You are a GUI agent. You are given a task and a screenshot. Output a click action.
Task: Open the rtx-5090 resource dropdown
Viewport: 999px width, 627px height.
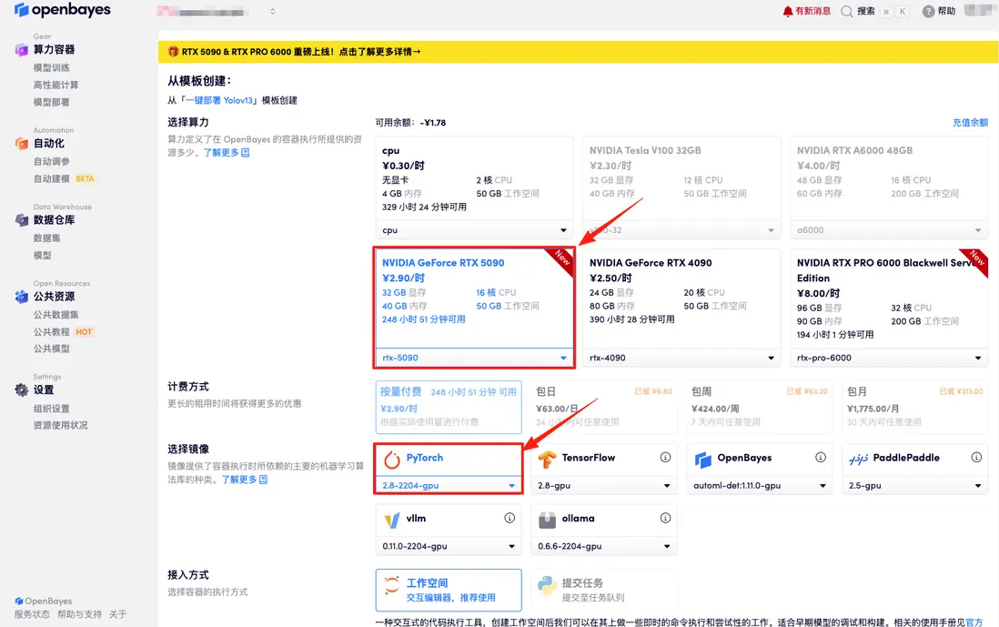(474, 358)
